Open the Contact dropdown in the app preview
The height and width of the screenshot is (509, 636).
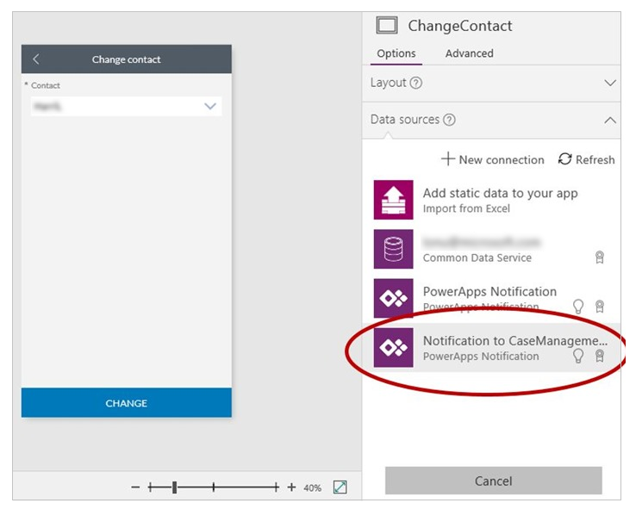click(x=127, y=106)
